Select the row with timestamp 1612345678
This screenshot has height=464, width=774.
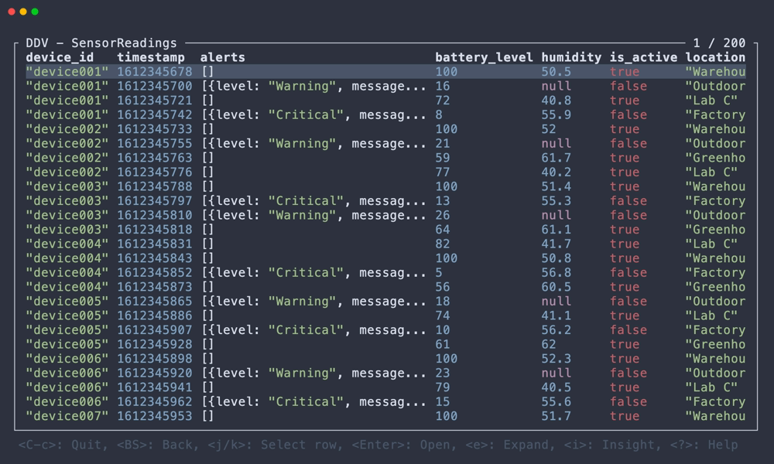click(x=385, y=71)
